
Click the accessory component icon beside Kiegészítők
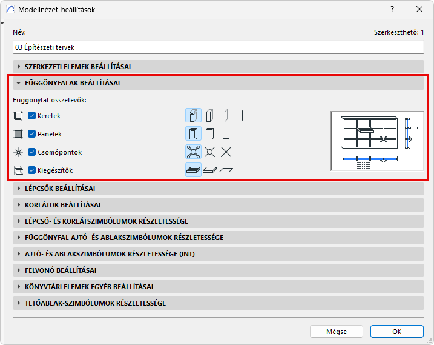(18, 170)
